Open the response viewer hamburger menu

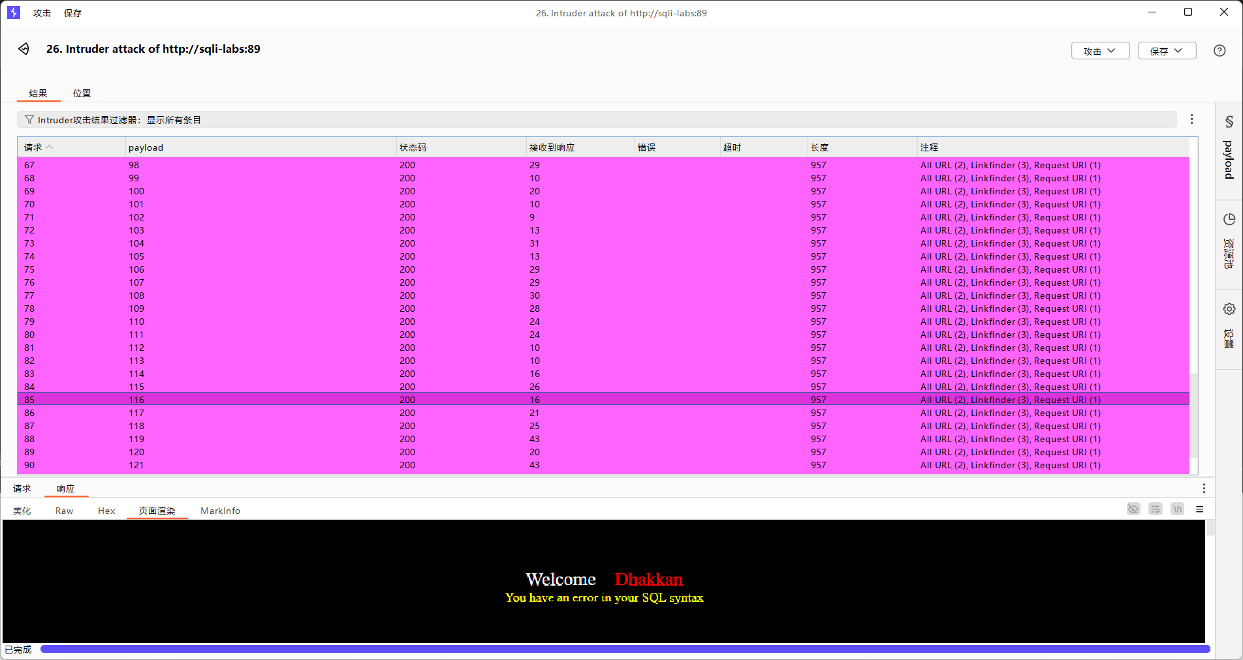(x=1199, y=509)
